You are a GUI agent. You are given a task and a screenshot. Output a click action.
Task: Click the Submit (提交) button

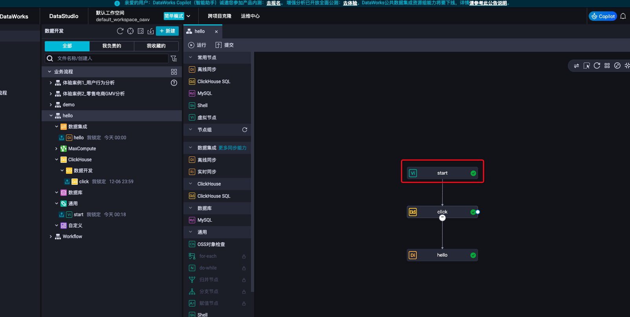[225, 45]
